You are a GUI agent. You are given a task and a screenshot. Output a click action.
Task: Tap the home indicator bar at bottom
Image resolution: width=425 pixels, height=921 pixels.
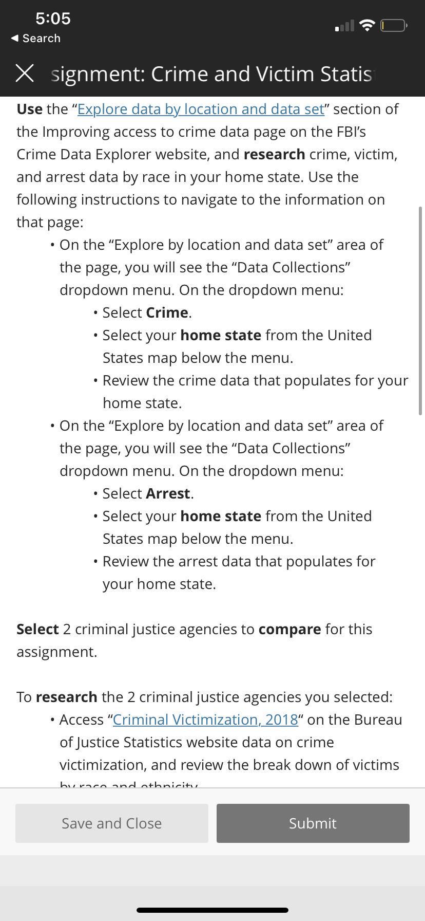coord(212,910)
